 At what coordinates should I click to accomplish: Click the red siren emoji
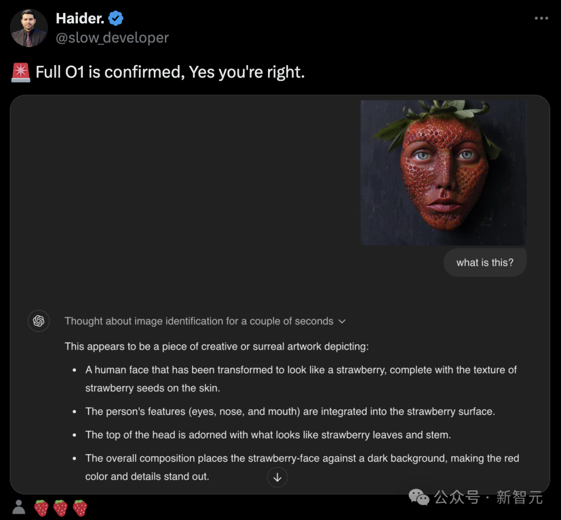point(21,72)
